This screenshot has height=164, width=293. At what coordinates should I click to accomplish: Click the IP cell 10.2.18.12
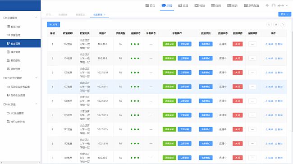pos(102,101)
